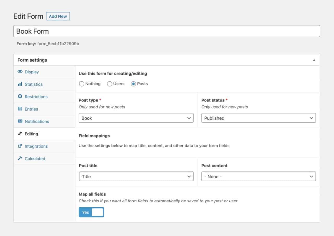Click the Notifications envelope icon
The width and height of the screenshot is (334, 236).
tap(20, 121)
